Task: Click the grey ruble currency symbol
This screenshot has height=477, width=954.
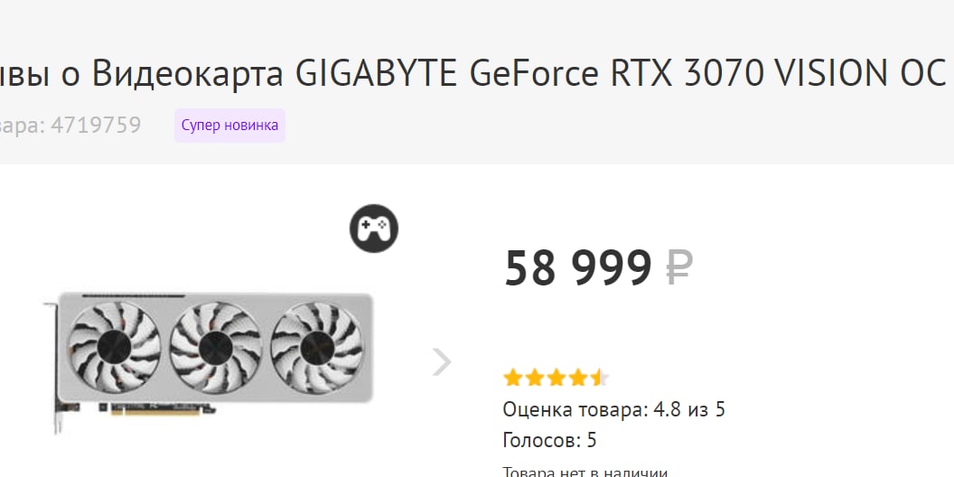Action: pos(679,268)
